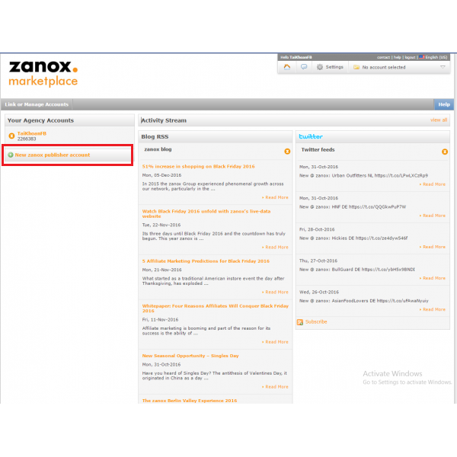Select 'Tue, 22-Nov-2016' blog date
This screenshot has width=457, height=457.
tap(161, 225)
